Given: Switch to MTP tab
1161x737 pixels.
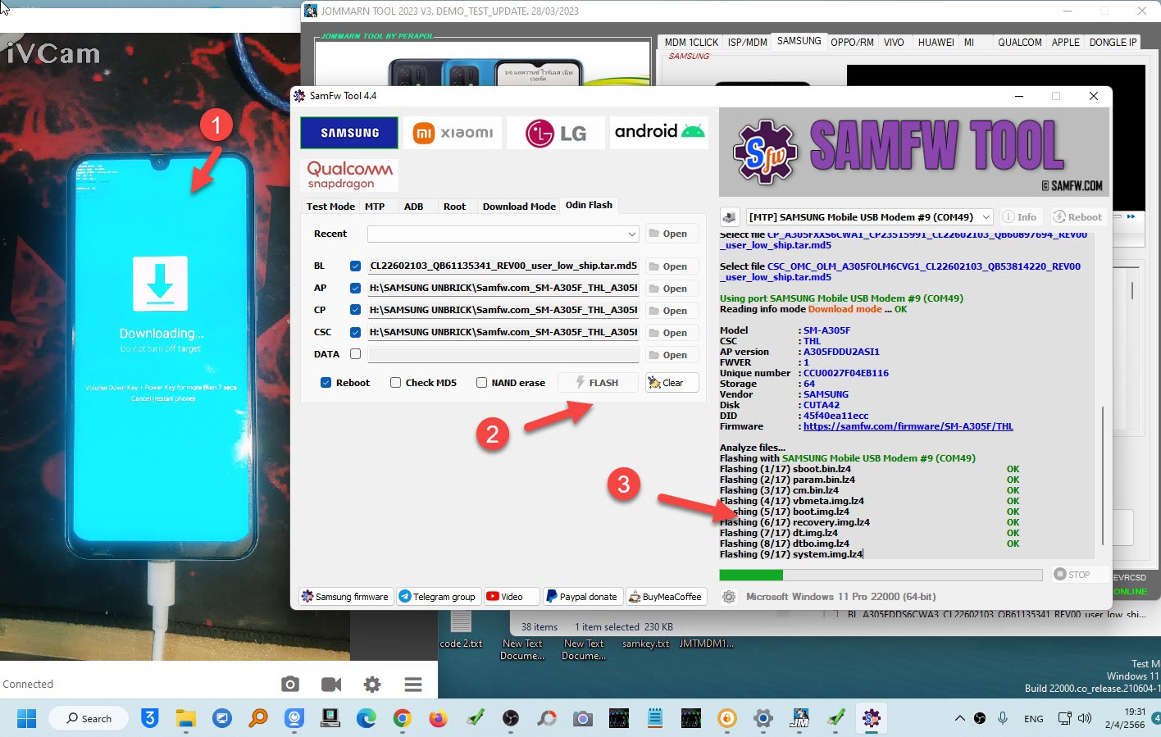Looking at the screenshot, I should [x=375, y=207].
